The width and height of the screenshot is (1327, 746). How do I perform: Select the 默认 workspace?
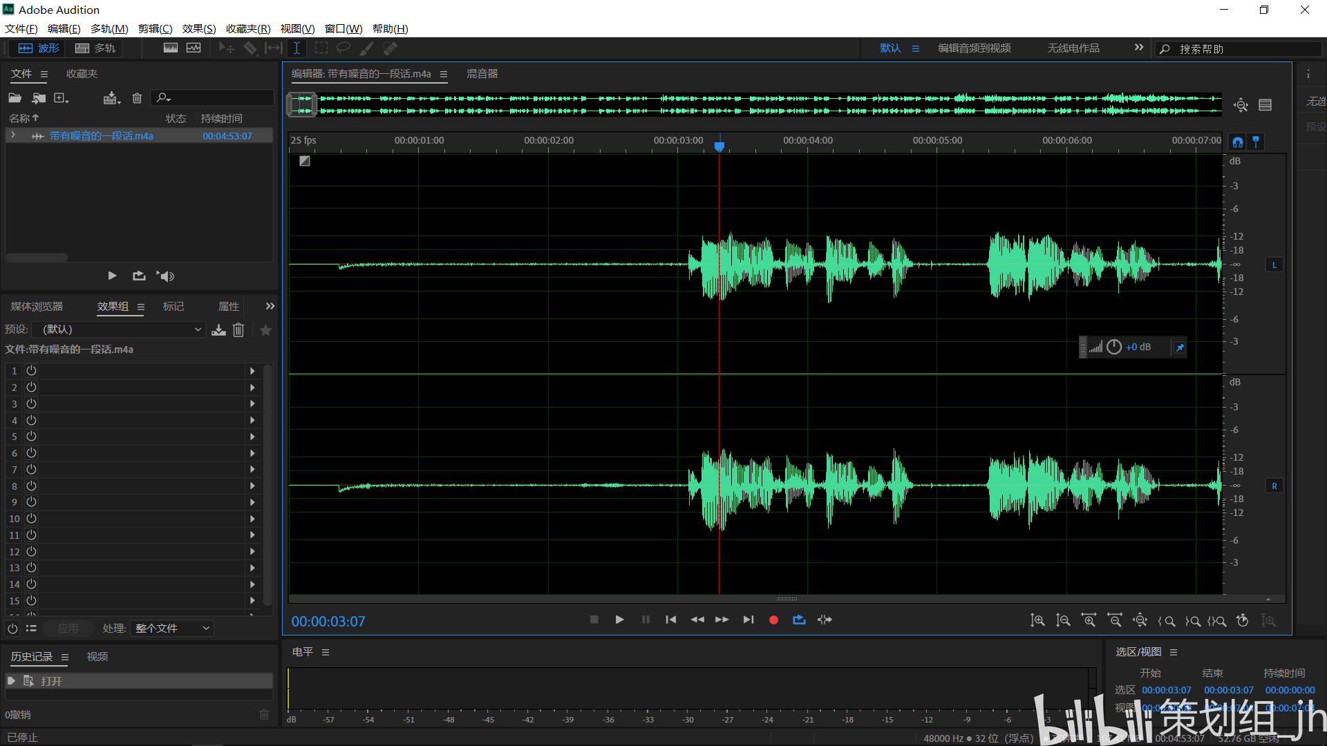[x=890, y=48]
